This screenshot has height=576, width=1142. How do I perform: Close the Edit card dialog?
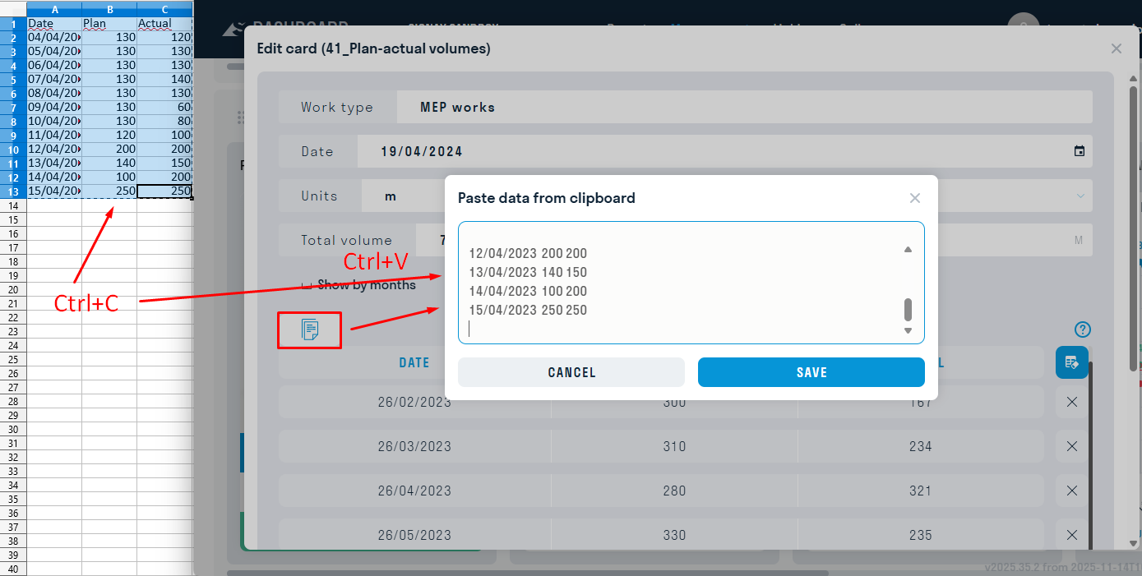coord(1117,48)
